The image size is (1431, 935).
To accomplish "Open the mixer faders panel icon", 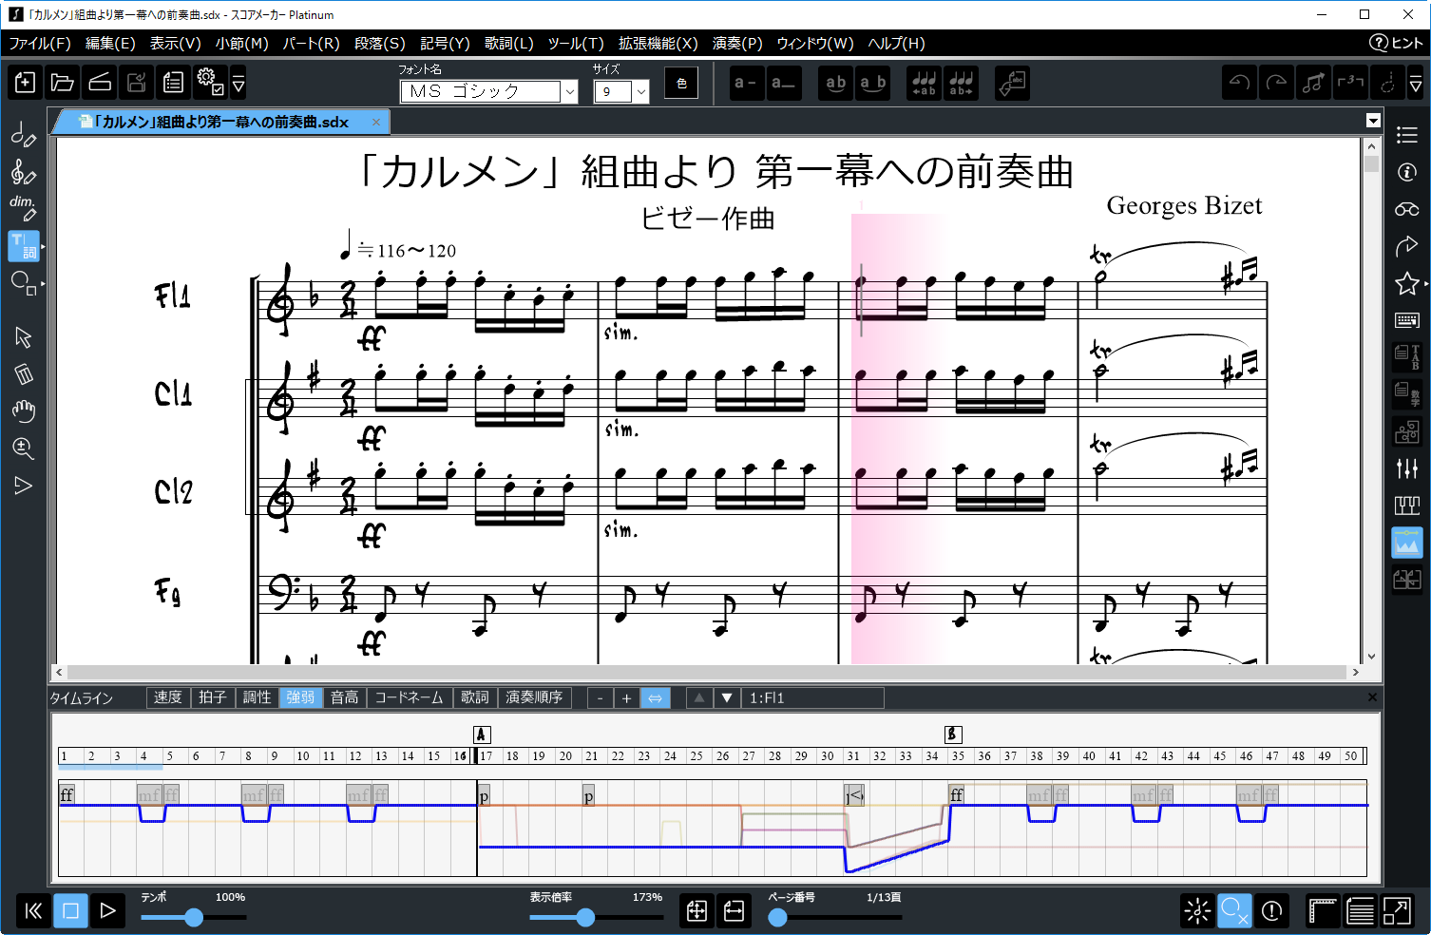I will point(1407,467).
